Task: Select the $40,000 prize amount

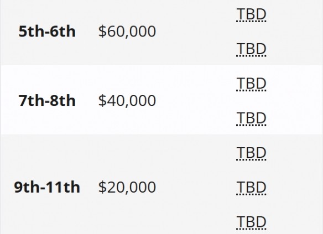Action: (127, 101)
